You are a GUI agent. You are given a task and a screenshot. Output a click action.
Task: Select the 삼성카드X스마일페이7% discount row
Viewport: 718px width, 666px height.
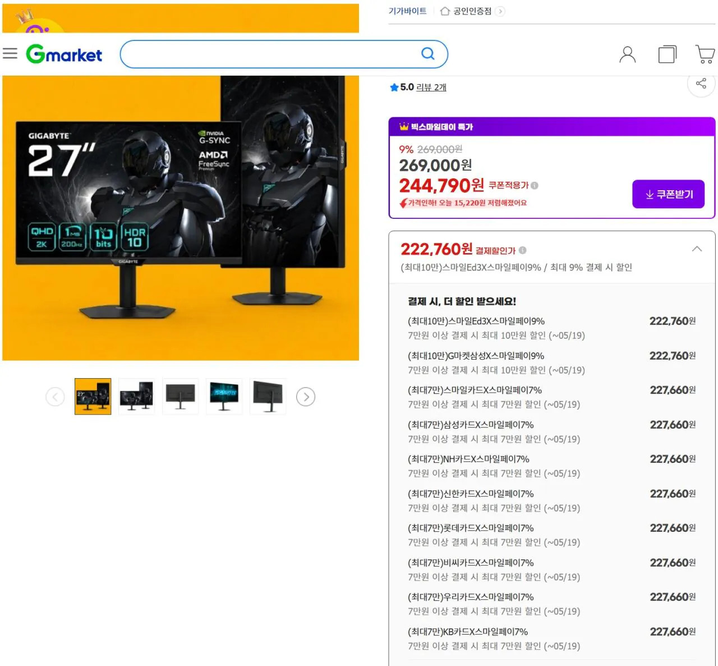551,431
